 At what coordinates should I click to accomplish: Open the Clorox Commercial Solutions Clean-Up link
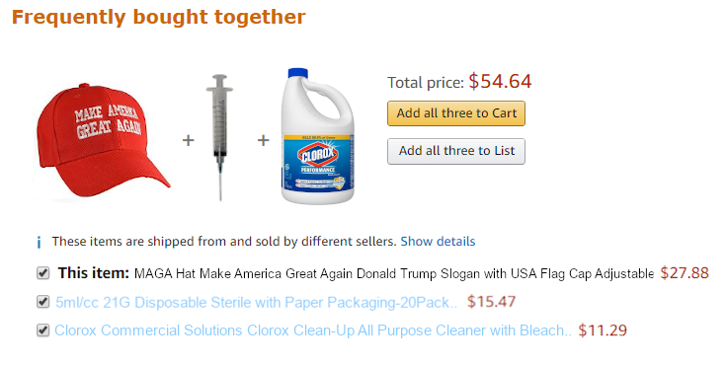[x=312, y=330]
